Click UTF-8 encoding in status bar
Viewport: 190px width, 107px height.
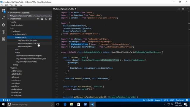[166, 100]
